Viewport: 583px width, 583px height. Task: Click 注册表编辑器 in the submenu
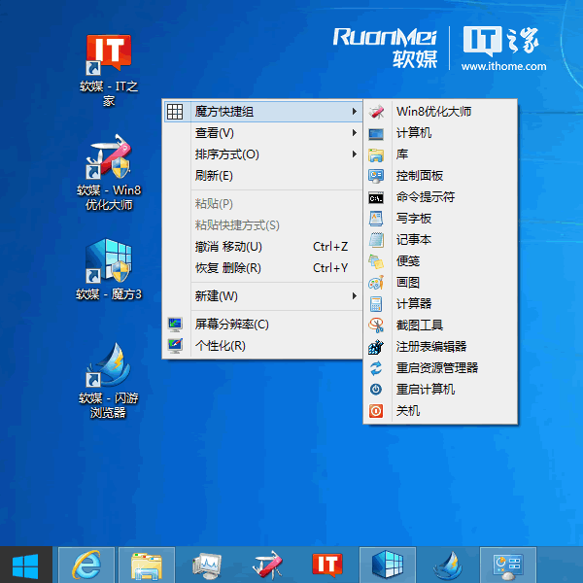[430, 346]
